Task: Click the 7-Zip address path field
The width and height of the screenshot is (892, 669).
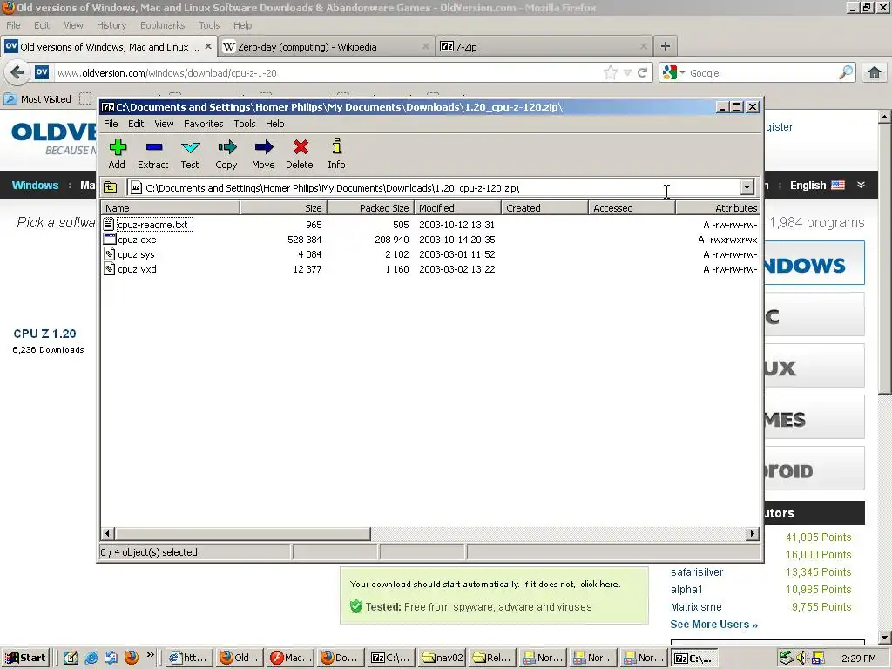Action: 434,188
